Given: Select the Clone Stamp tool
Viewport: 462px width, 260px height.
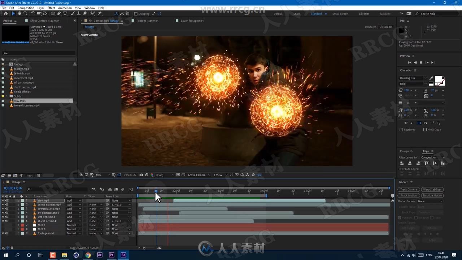Looking at the screenshot, I should tap(79, 13).
